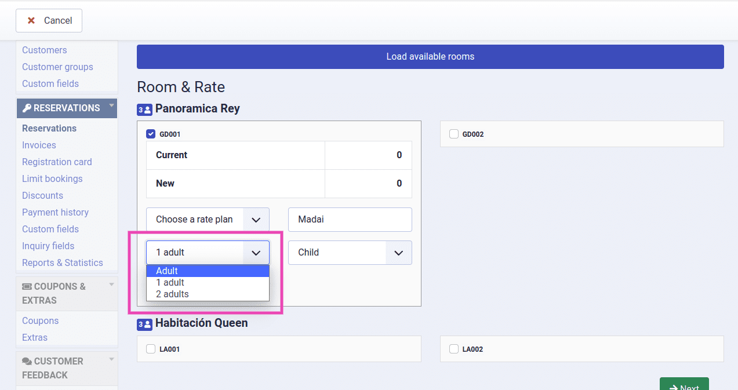
Task: Go to Reports & Statistics
Action: (x=62, y=263)
